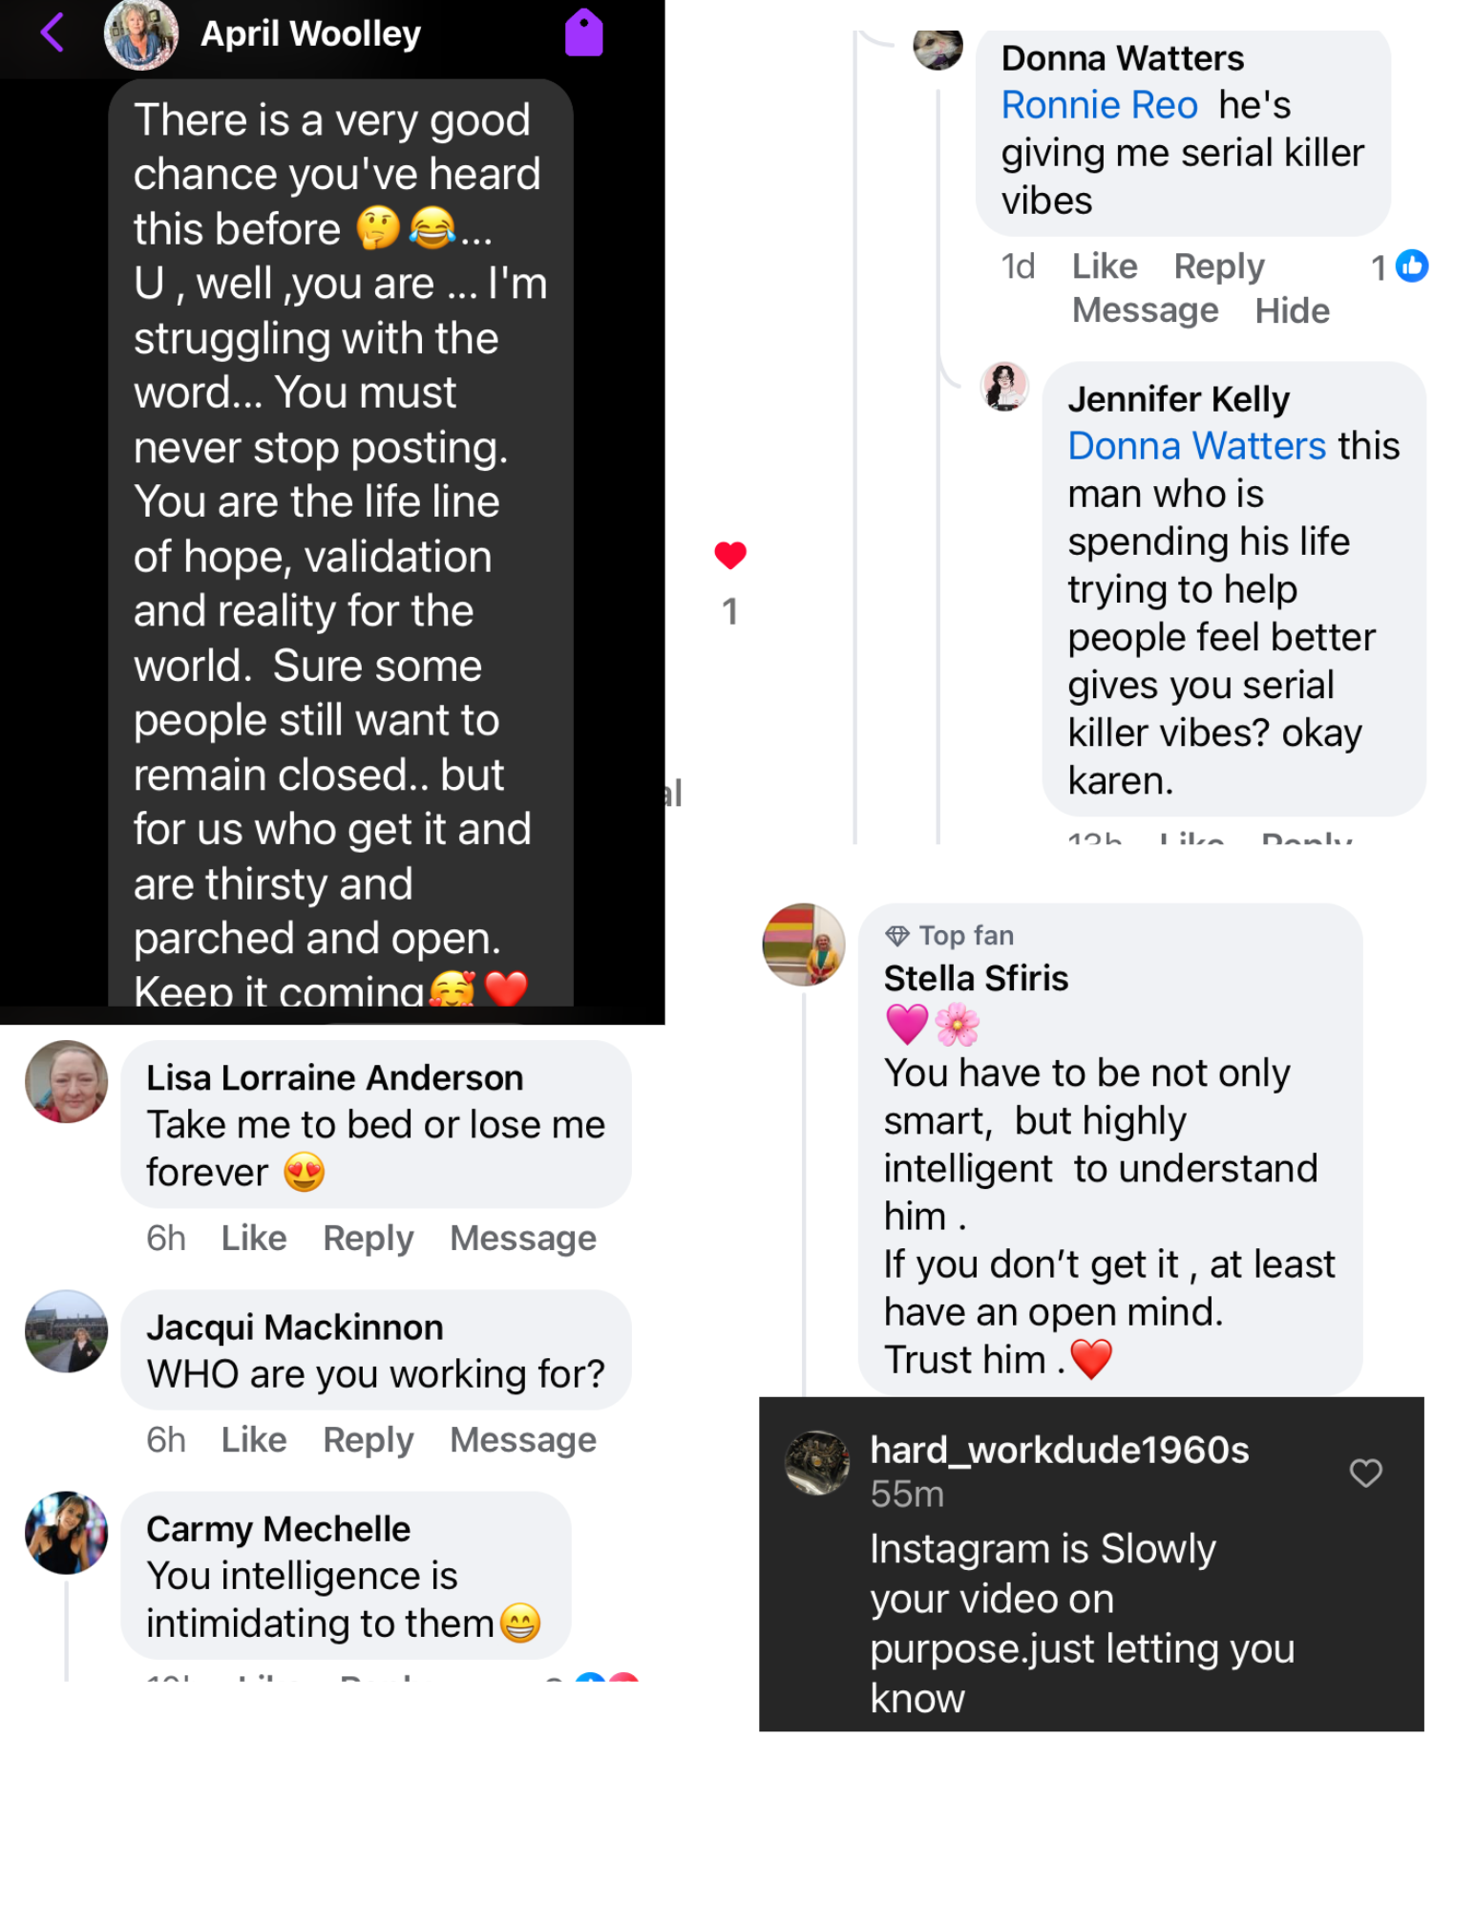
Task: Like Donna Watters's comment
Action: (x=1105, y=266)
